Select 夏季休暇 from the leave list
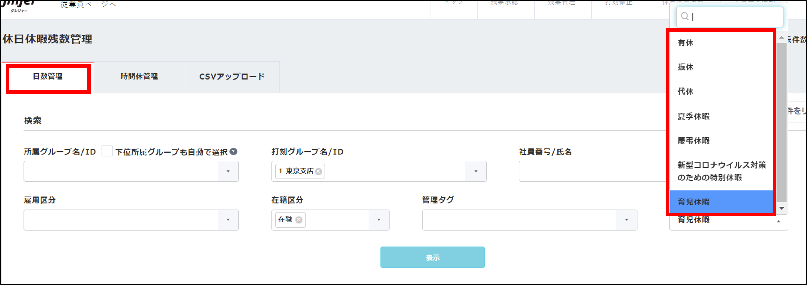The width and height of the screenshot is (807, 285). pyautogui.click(x=694, y=116)
